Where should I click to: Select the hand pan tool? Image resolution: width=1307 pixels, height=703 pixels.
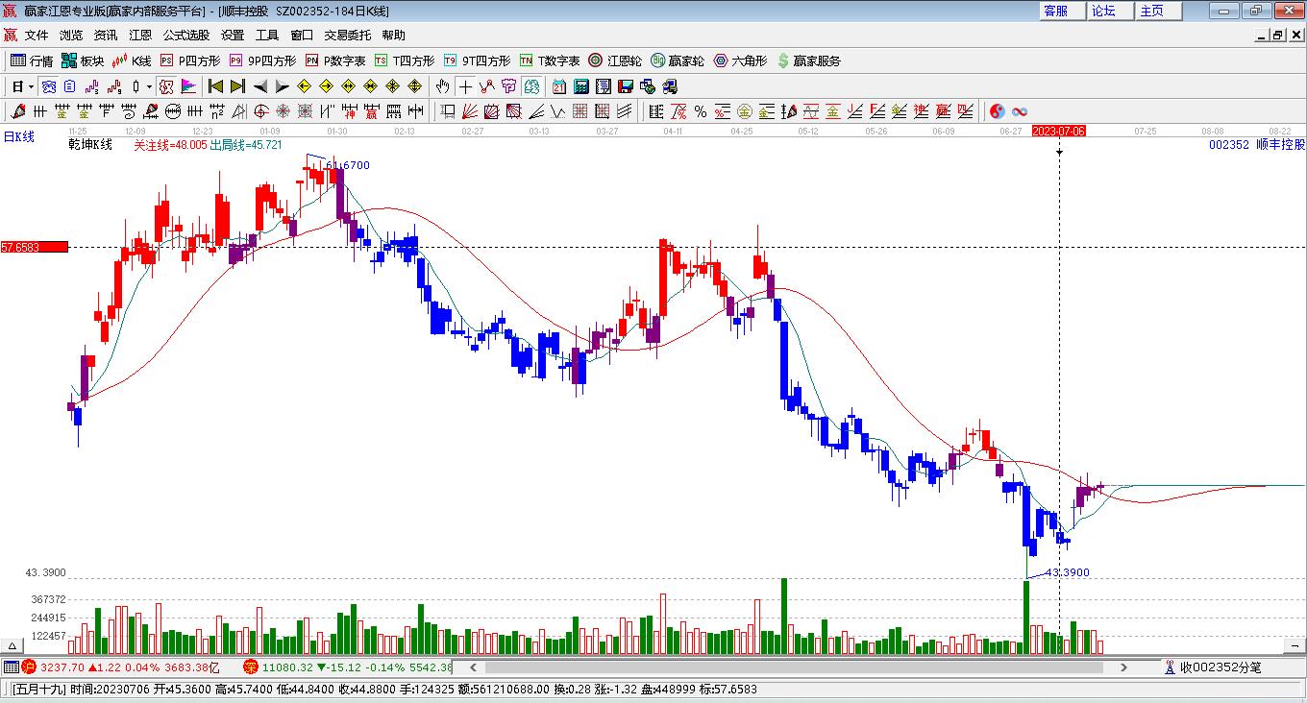pos(442,86)
